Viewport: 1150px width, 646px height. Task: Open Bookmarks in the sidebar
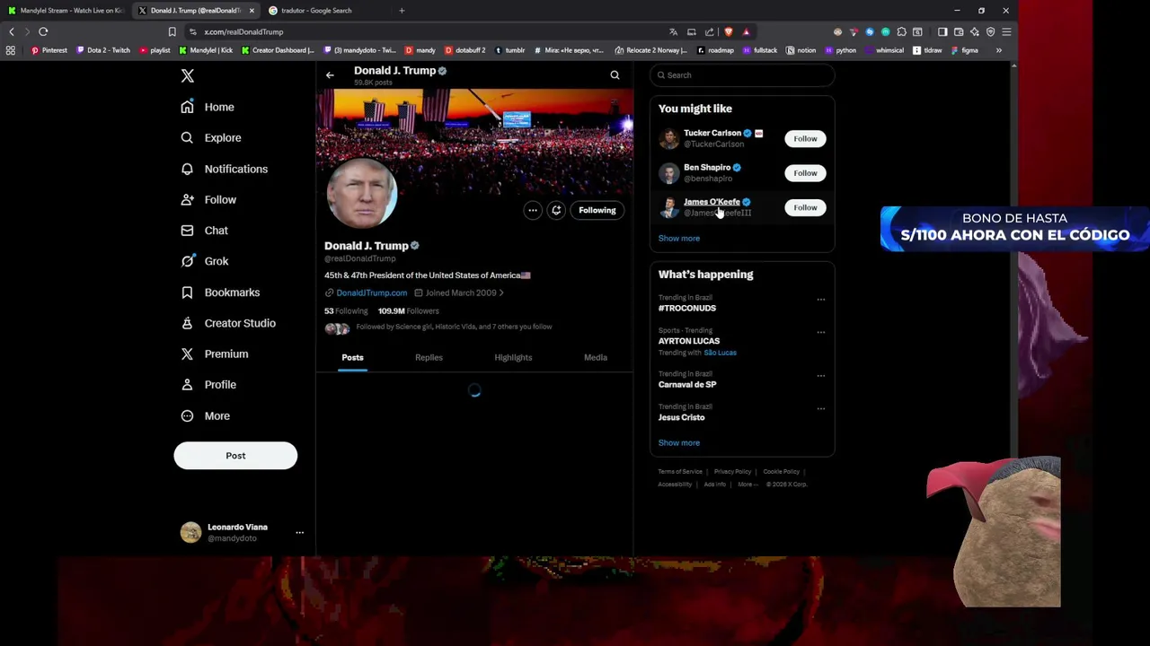(x=219, y=292)
